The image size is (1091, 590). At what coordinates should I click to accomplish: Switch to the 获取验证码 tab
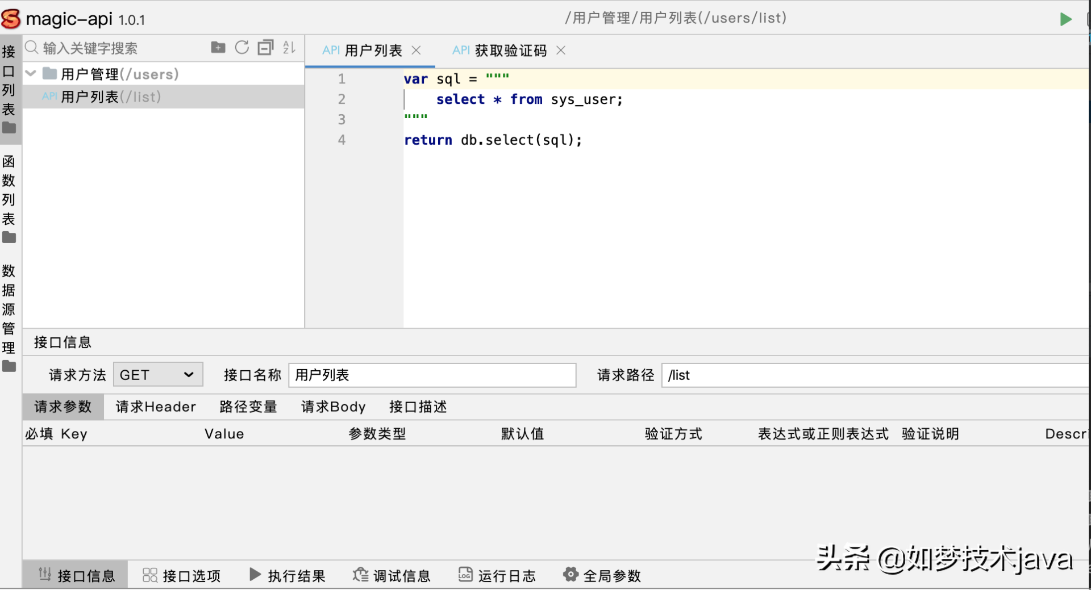[510, 51]
